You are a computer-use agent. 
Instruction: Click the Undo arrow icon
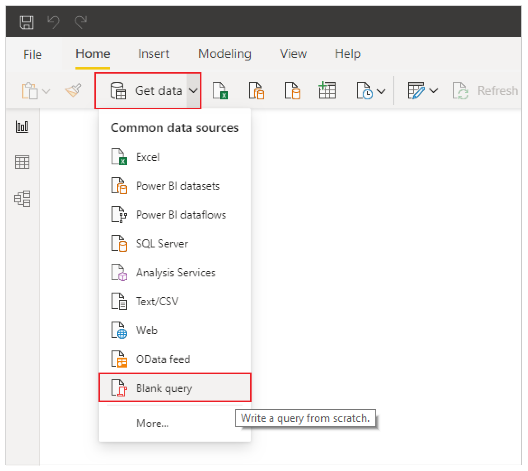54,22
